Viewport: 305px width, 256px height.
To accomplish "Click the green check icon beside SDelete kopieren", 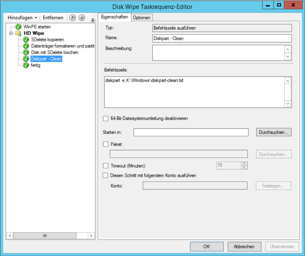I will (x=26, y=40).
